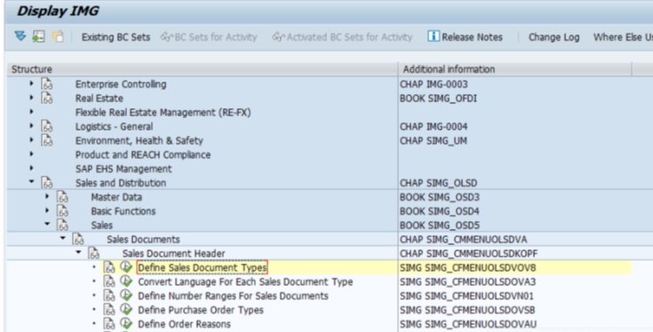This screenshot has width=653, height=332.
Task: Collapse the Sales and Distribution node
Action: tap(32, 182)
